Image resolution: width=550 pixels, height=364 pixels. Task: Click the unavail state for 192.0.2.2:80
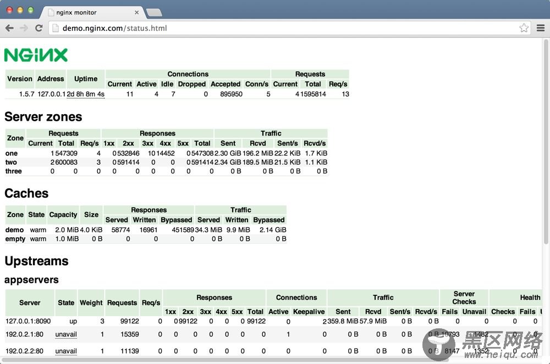66,351
